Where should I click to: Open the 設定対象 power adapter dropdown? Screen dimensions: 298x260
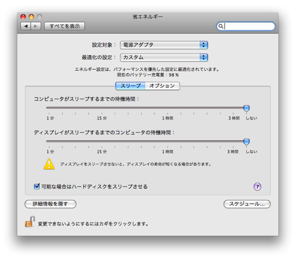click(x=164, y=45)
